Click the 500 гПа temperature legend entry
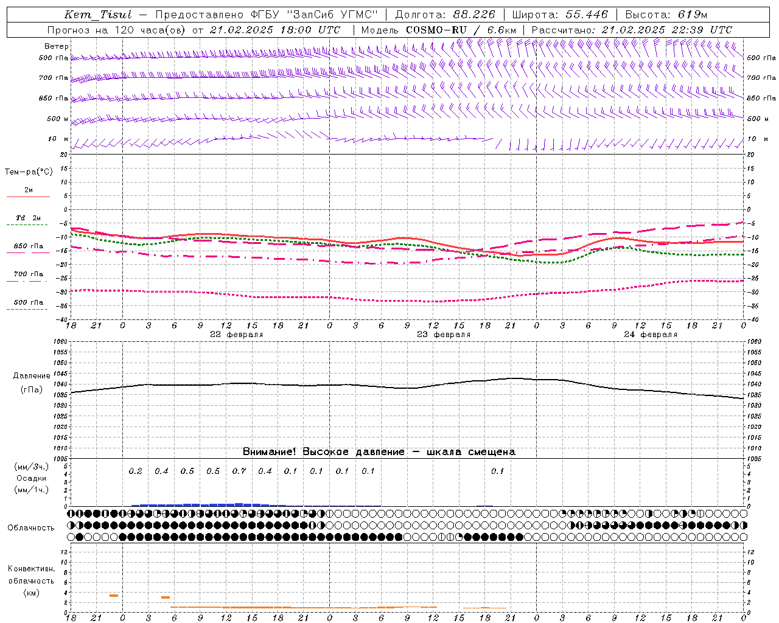Screen dimensions: 779x623 pos(29,302)
